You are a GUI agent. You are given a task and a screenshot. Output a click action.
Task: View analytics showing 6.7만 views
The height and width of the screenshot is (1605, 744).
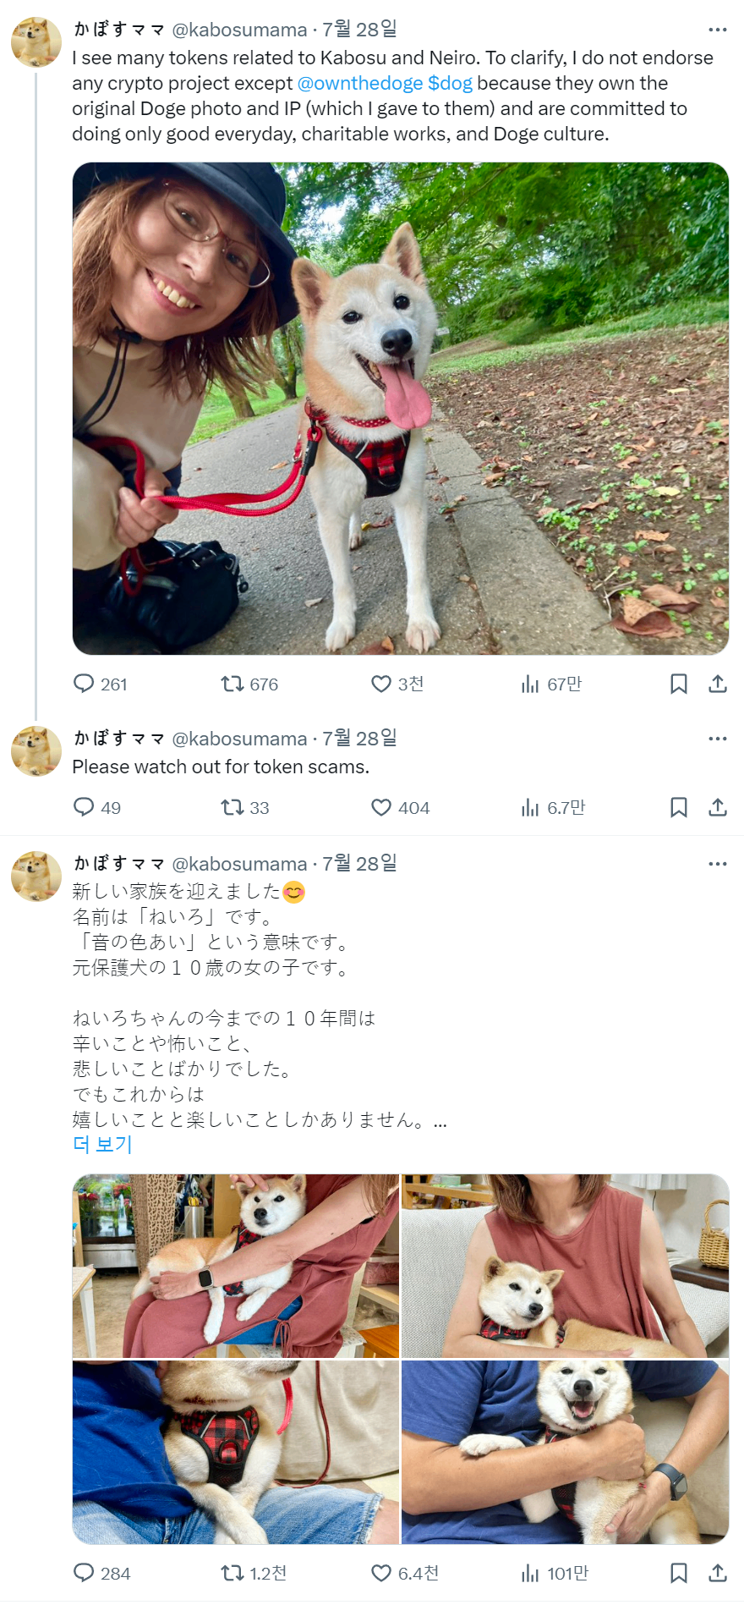coord(553,807)
